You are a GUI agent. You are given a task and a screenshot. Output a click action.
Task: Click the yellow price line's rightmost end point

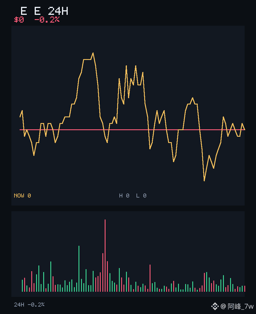[x=245, y=130]
